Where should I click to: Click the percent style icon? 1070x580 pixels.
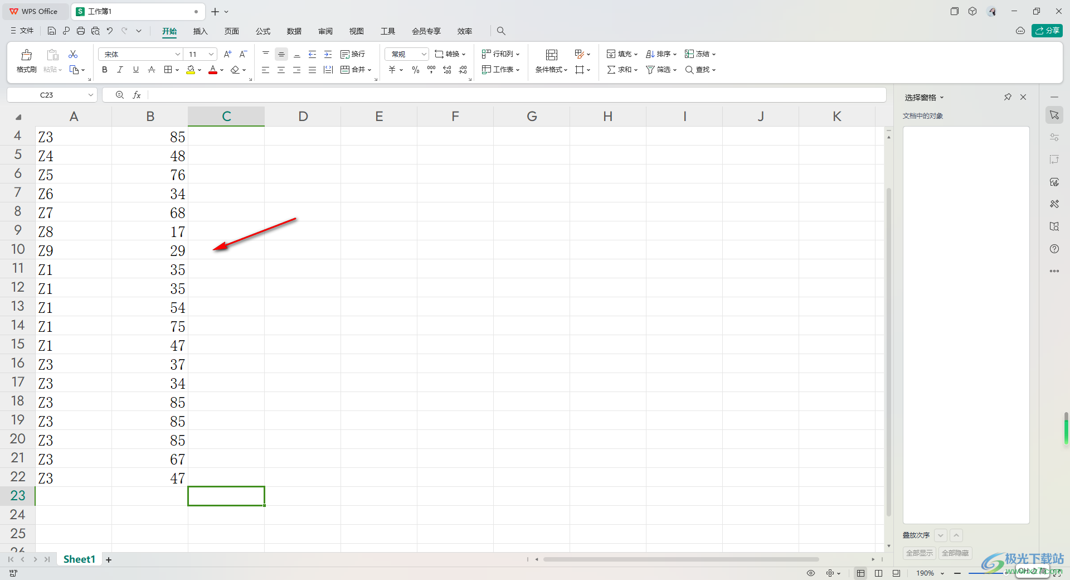[416, 70]
